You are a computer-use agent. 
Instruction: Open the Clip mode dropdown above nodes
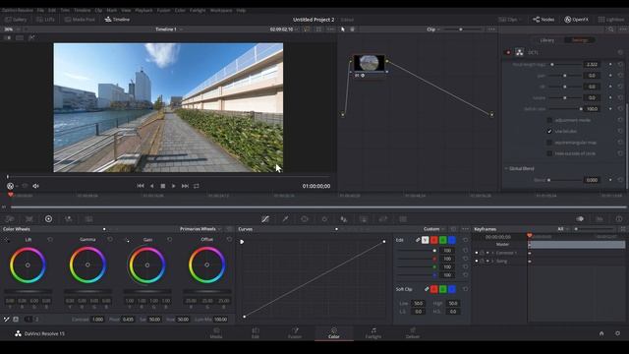tap(433, 29)
